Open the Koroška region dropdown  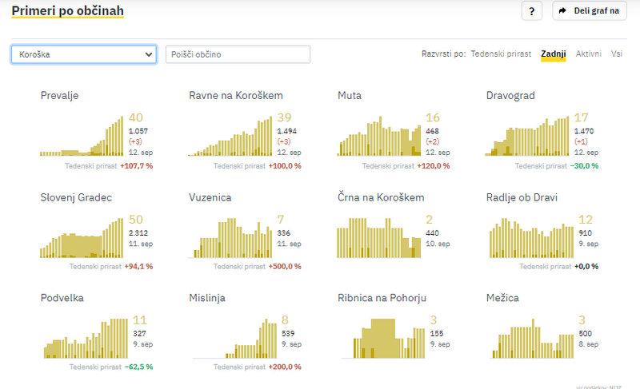[x=84, y=54]
